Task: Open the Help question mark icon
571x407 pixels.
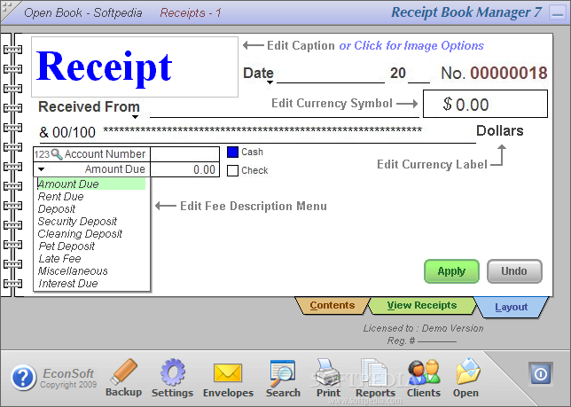Action: pyautogui.click(x=23, y=378)
